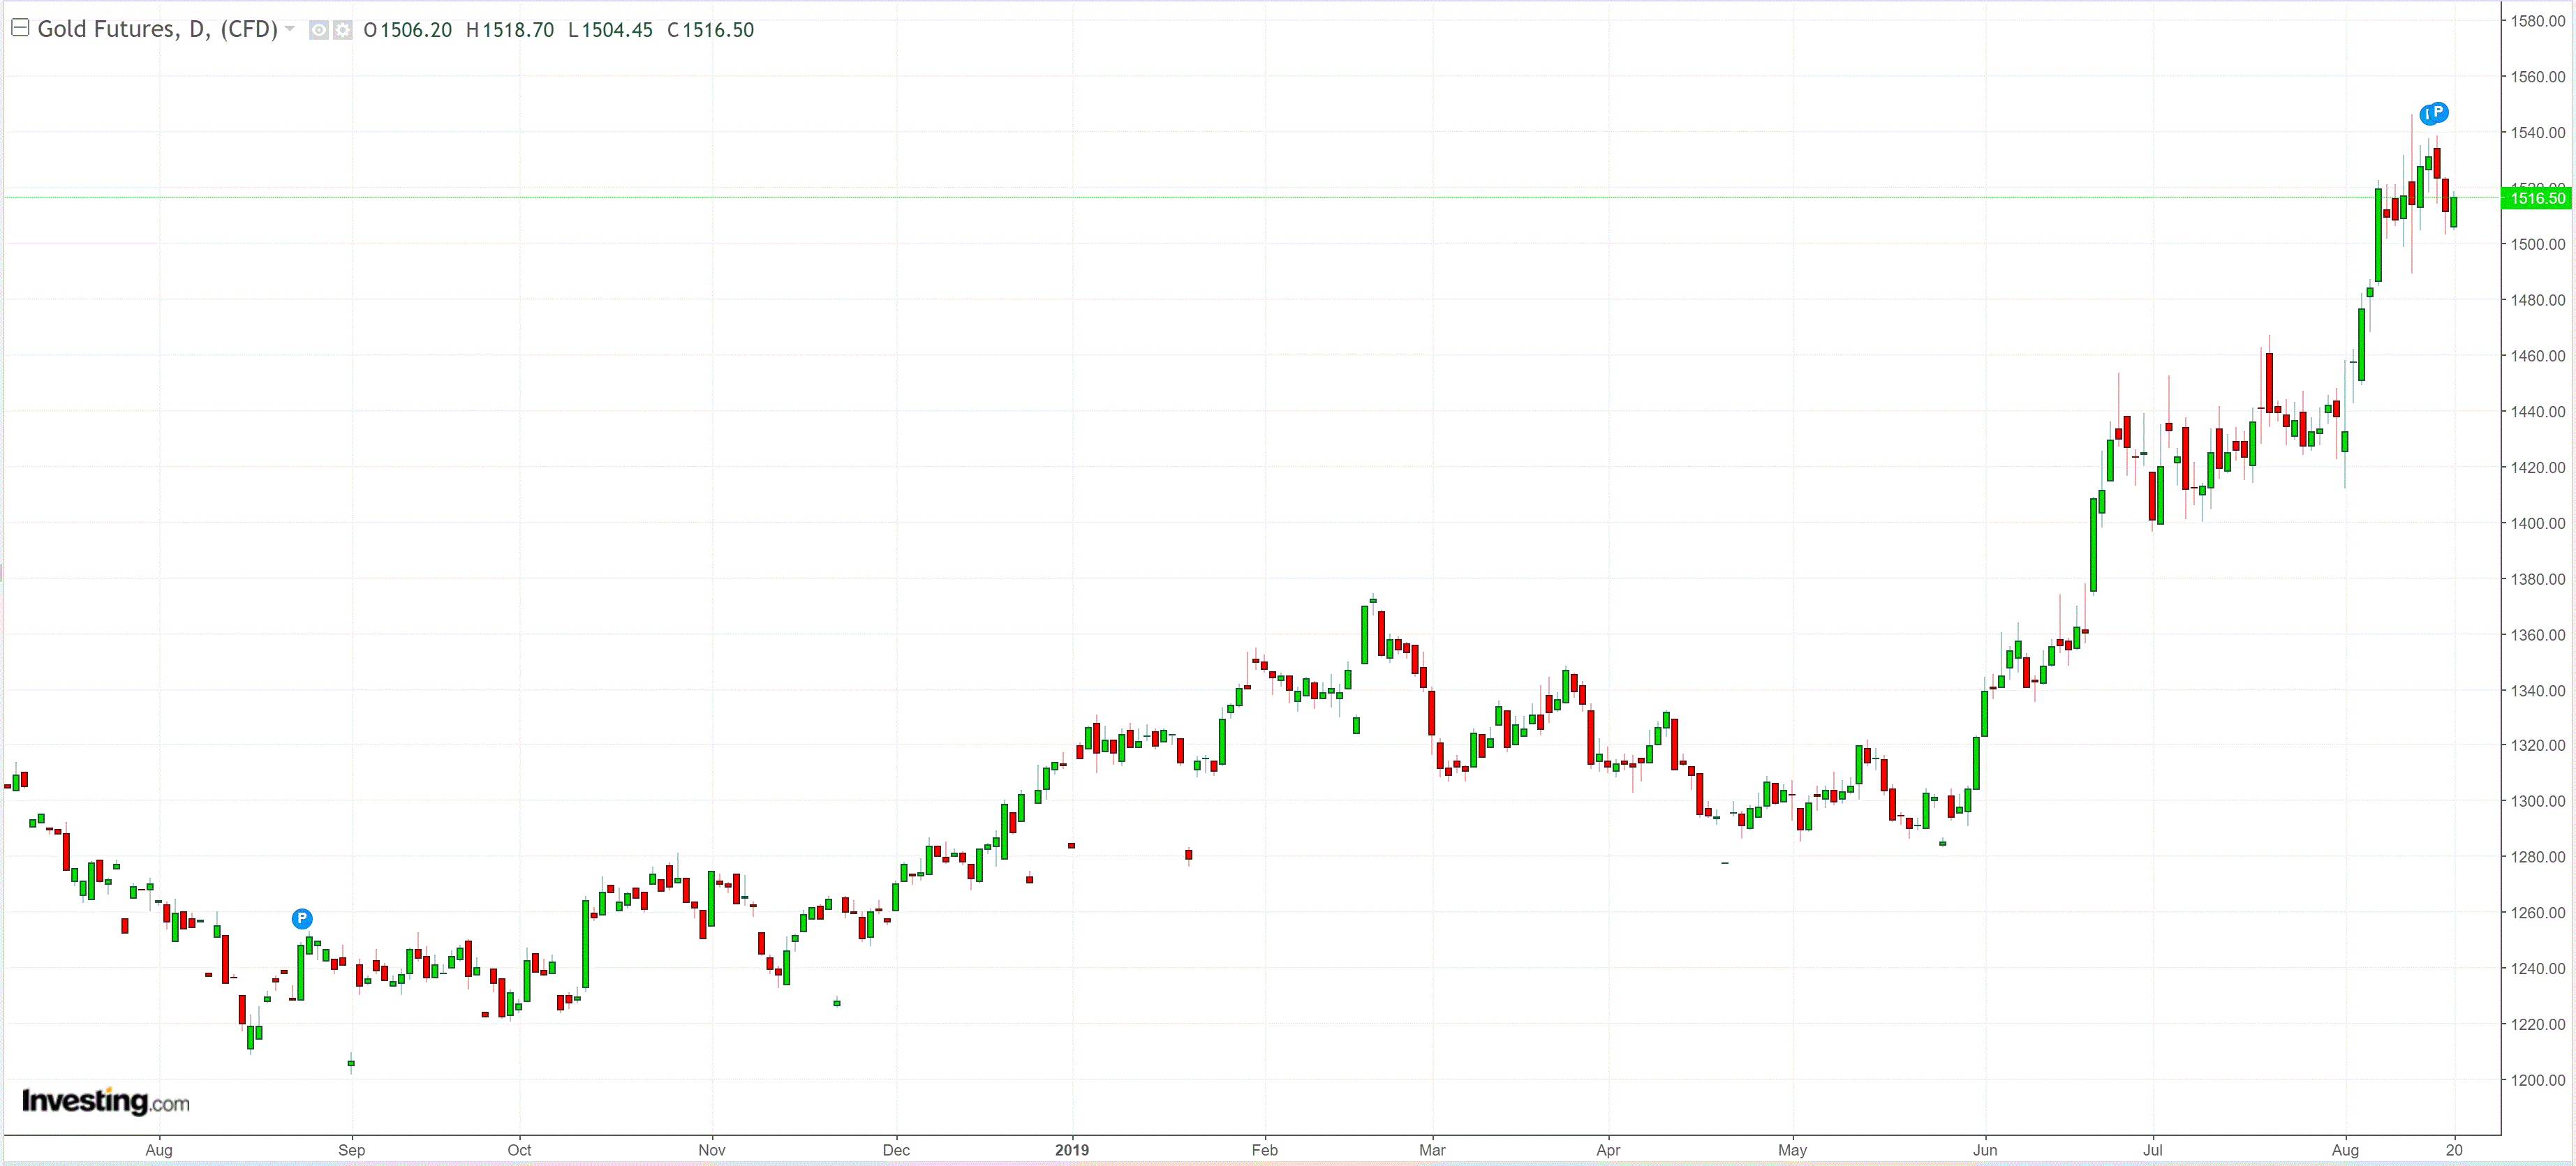Open chart settings via gear icon
Screen dimensions: 2576x1166
342,30
